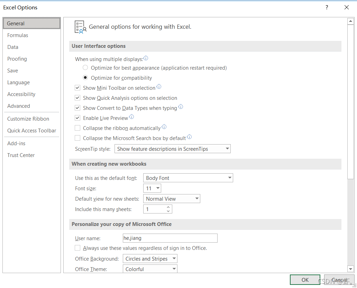Check Always use these values checkbox
The width and height of the screenshot is (357, 288).
click(77, 248)
